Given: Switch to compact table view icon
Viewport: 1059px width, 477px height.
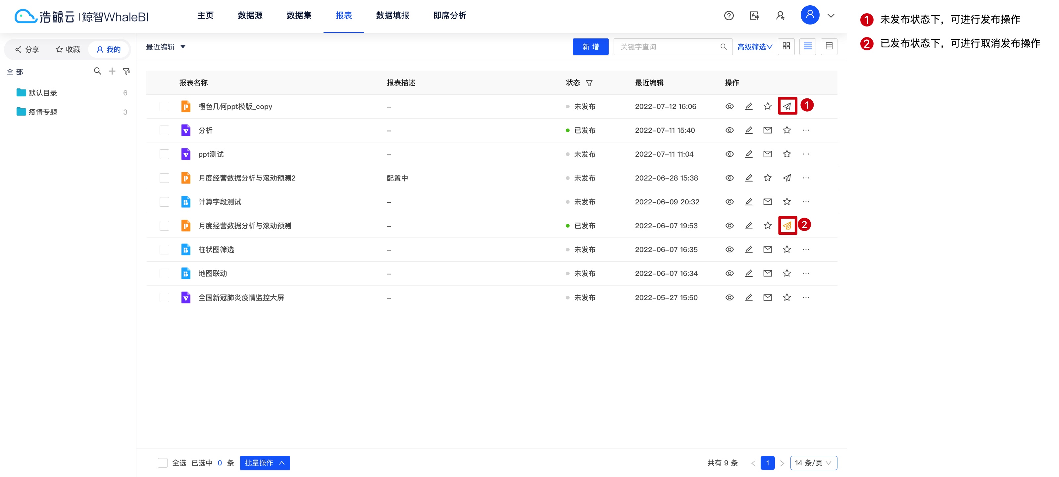Looking at the screenshot, I should 829,46.
